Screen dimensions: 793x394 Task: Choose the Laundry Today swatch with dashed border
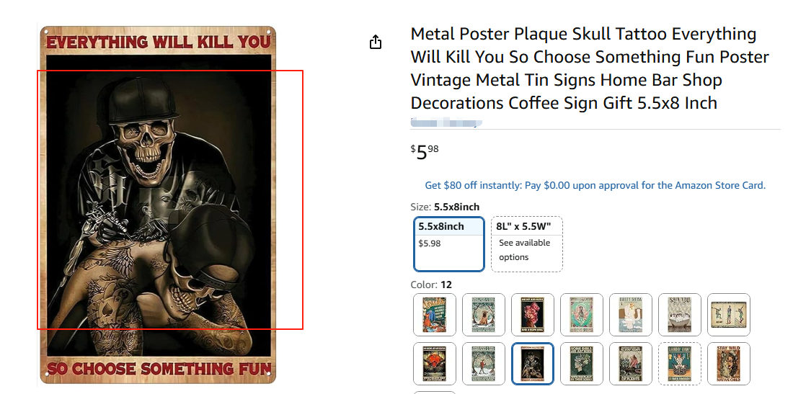coord(679,364)
